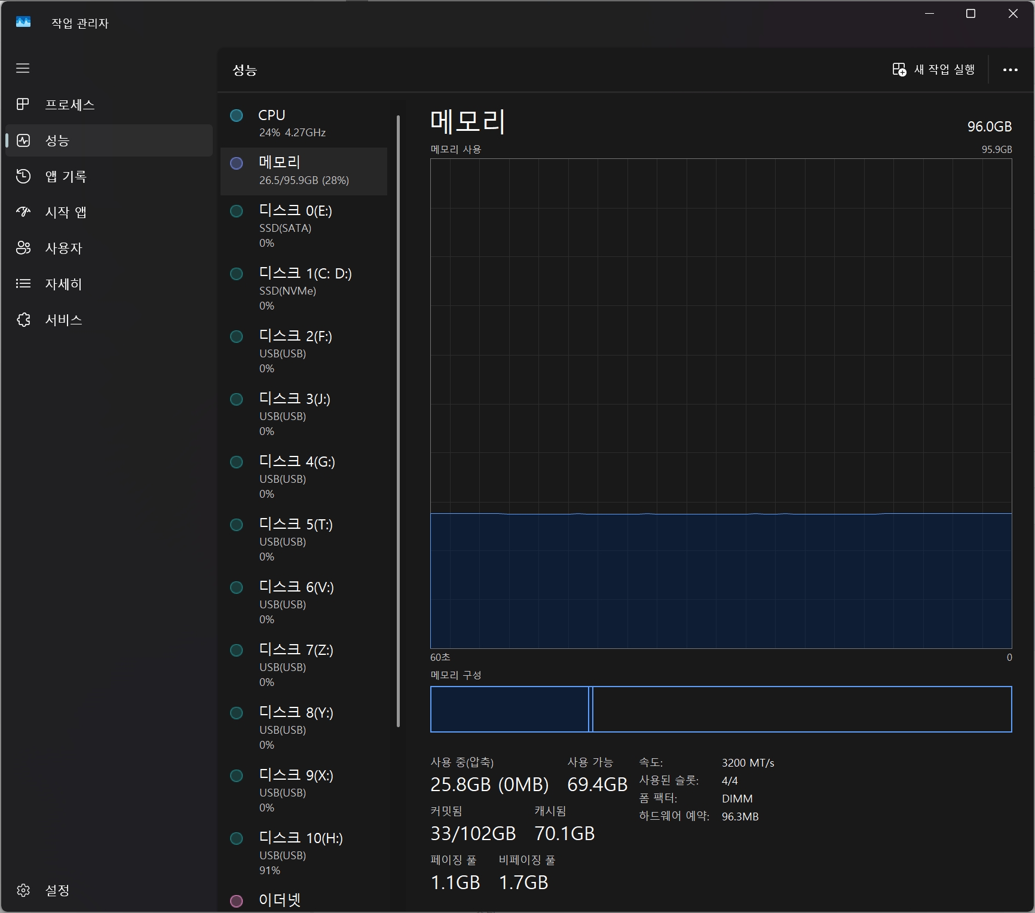Select the Memory (메모리) 26.5/95.9GB item

304,171
